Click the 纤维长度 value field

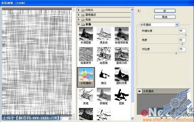[x=182, y=31]
